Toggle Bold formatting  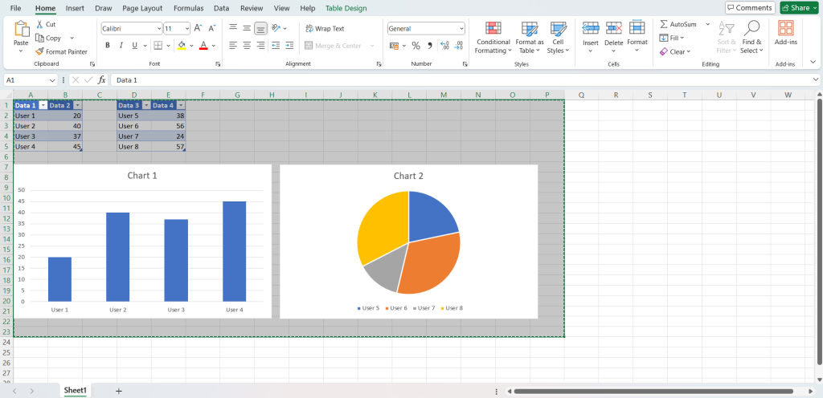[108, 46]
